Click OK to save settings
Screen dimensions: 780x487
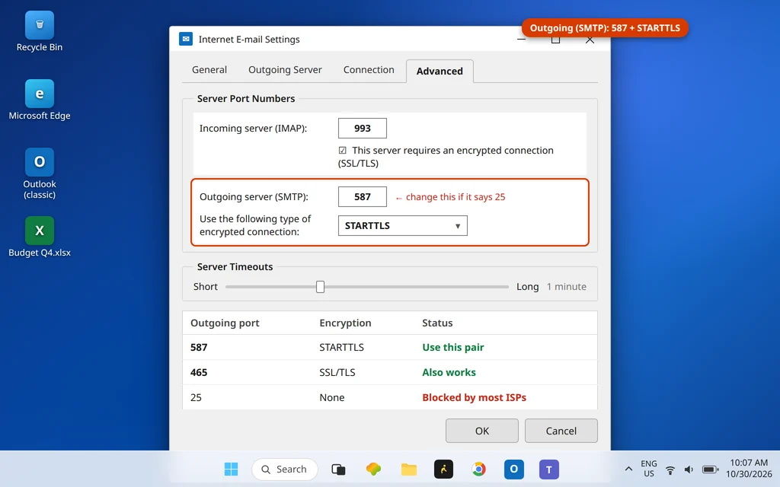coord(481,431)
